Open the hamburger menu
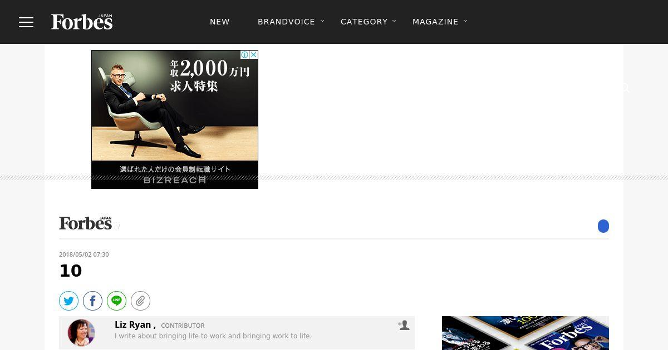 pos(26,22)
